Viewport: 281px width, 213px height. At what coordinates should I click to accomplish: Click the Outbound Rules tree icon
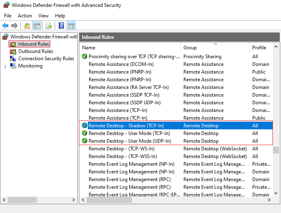13,51
